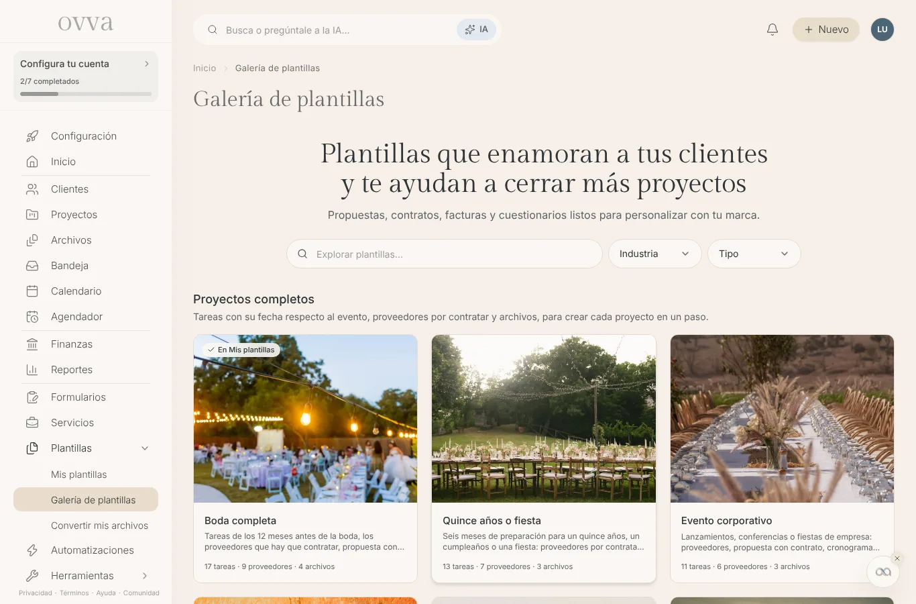The image size is (916, 604).
Task: Focus the Explorar plantillas search field
Action: tap(445, 254)
